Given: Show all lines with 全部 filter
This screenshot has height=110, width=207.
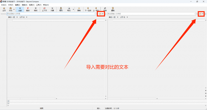Looking at the screenshot, I should tap(20, 9).
